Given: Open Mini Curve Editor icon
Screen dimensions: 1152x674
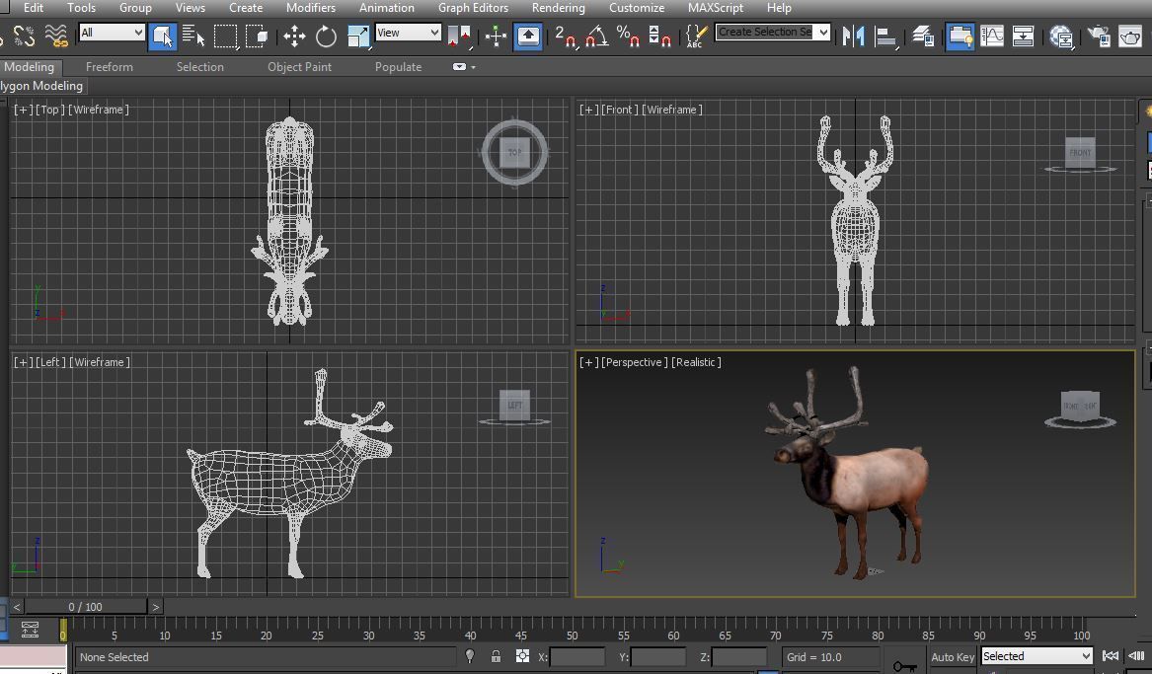Looking at the screenshot, I should [x=31, y=630].
